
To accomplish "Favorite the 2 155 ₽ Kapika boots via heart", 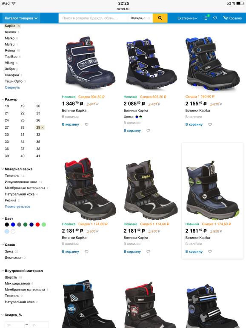I will pos(210,124).
